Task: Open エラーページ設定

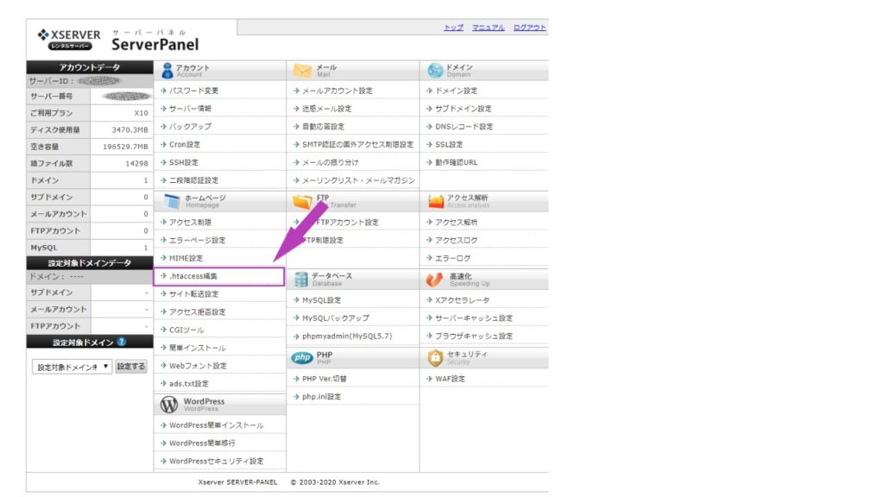Action: click(x=197, y=240)
